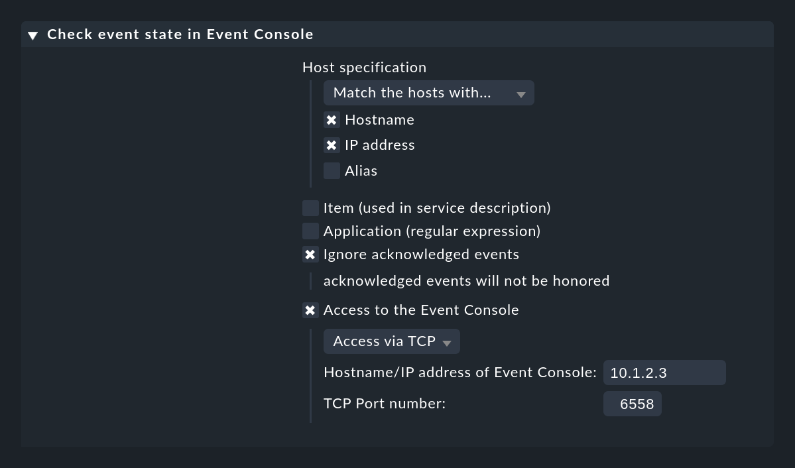Open the Access via TCP dropdown
This screenshot has width=795, height=468.
391,341
